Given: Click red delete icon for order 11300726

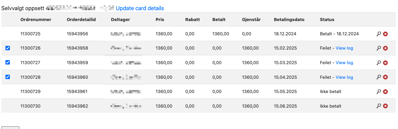Looking at the screenshot, I should pos(385,48).
